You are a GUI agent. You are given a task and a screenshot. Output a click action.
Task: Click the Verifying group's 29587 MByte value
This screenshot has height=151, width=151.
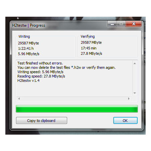(91, 42)
